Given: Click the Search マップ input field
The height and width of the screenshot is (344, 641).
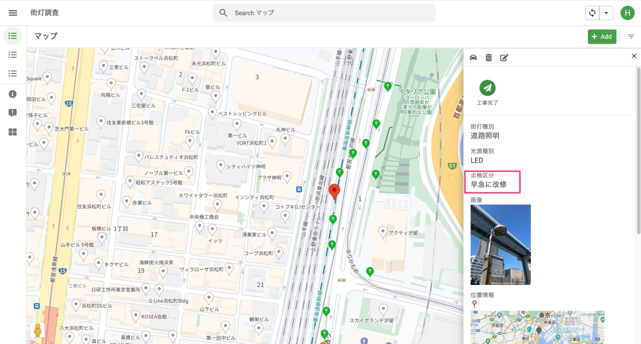Looking at the screenshot, I should click(324, 13).
